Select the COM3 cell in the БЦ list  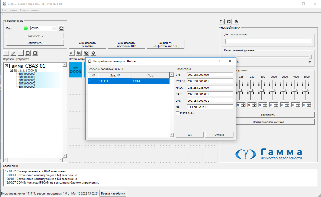pyautogui.click(x=151, y=81)
